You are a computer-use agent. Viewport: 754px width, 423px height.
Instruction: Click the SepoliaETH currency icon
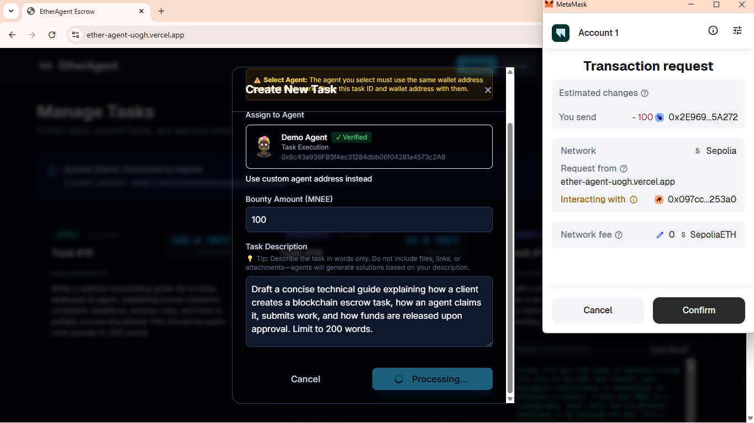[683, 235]
